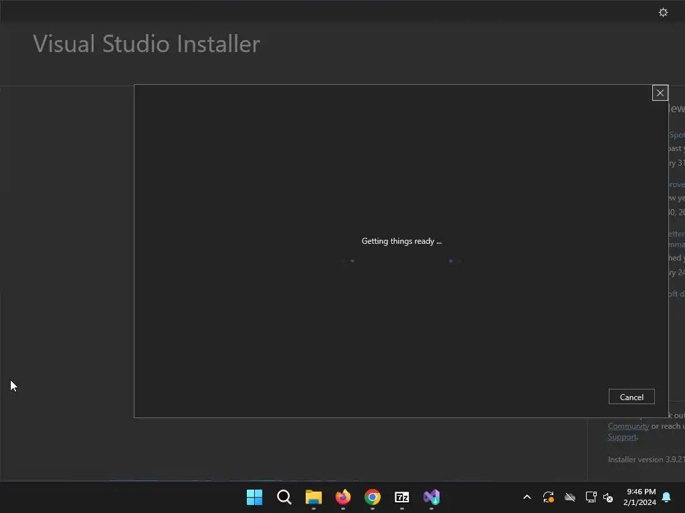Open the OneDrive cloud tray icon
Viewport: 685px width, 513px height.
[x=570, y=497]
